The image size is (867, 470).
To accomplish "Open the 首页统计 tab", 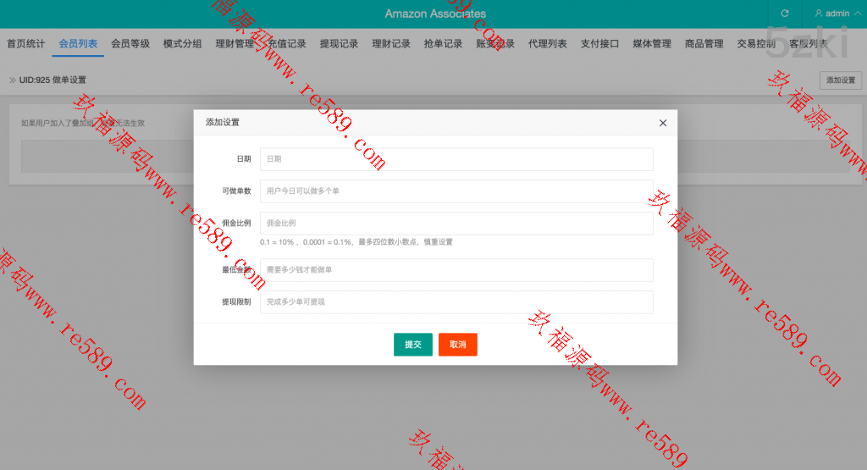I will 26,44.
